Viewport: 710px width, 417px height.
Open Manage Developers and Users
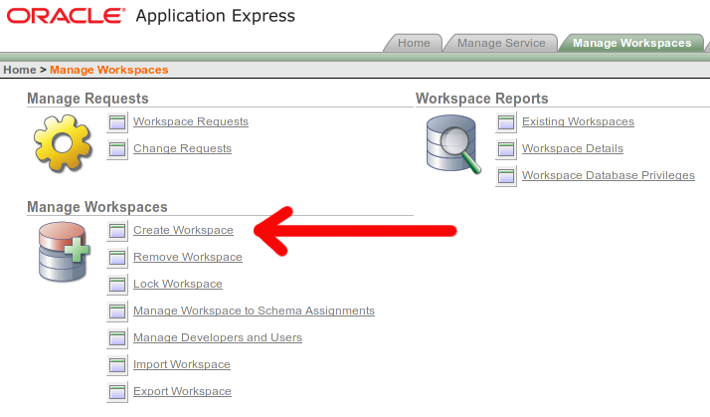point(218,337)
